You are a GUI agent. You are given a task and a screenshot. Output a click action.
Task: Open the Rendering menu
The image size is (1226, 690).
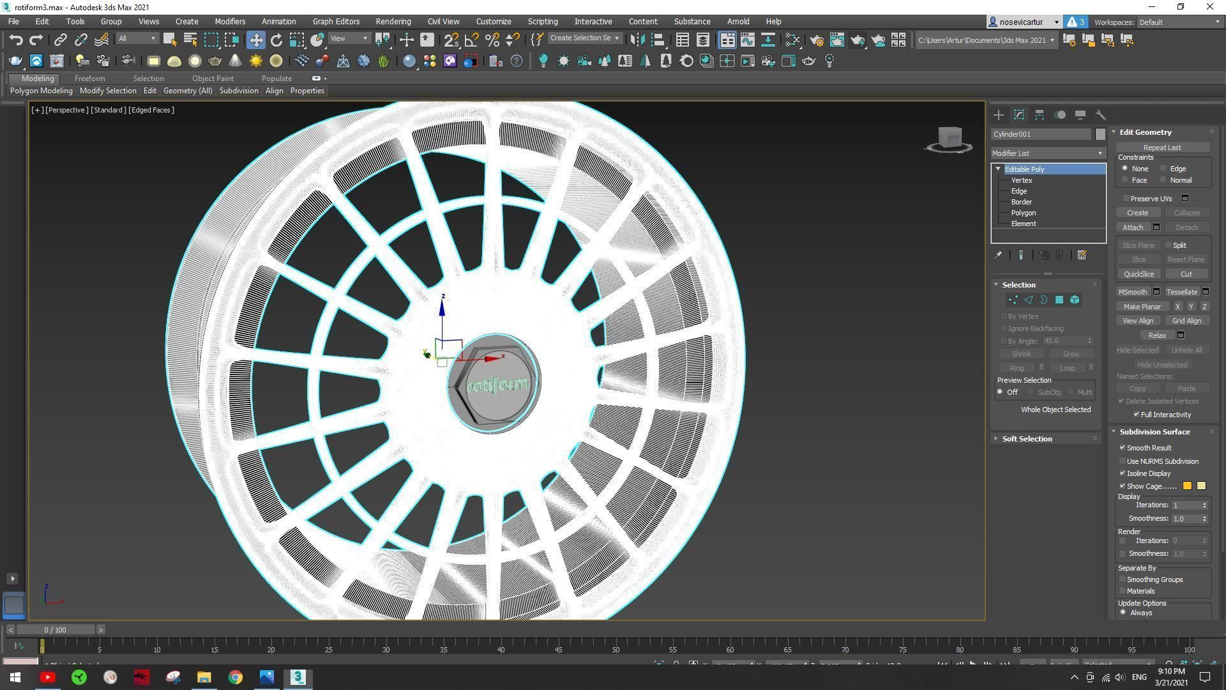pos(393,21)
